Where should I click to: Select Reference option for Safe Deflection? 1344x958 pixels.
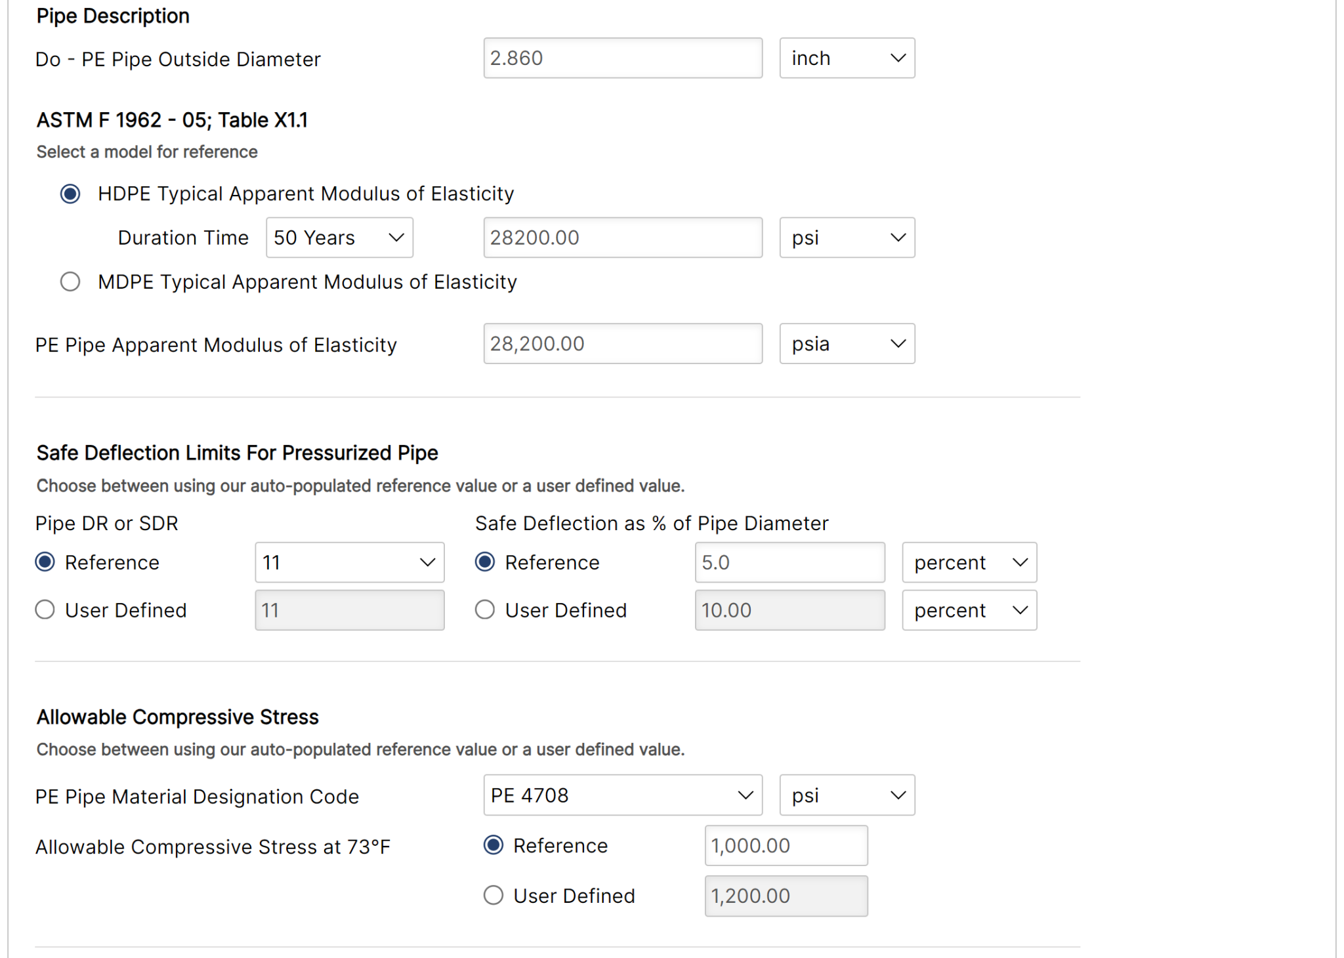[x=485, y=562]
